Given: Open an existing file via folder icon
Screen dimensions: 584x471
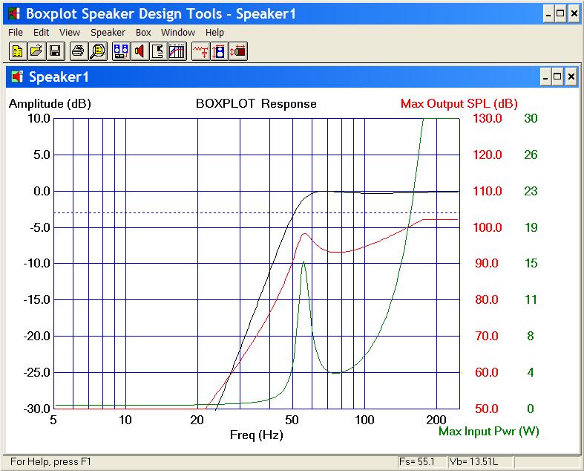Looking at the screenshot, I should pos(36,51).
